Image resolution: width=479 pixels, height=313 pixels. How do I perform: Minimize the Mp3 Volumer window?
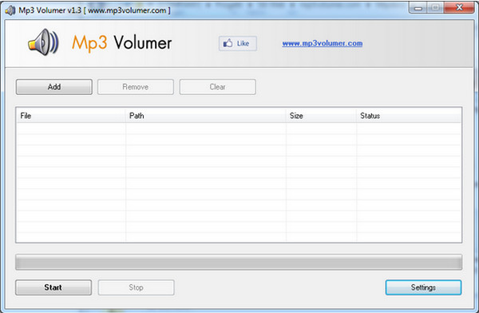click(x=418, y=8)
